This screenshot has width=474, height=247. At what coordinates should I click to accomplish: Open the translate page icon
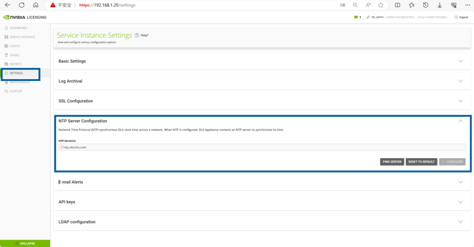click(342, 5)
